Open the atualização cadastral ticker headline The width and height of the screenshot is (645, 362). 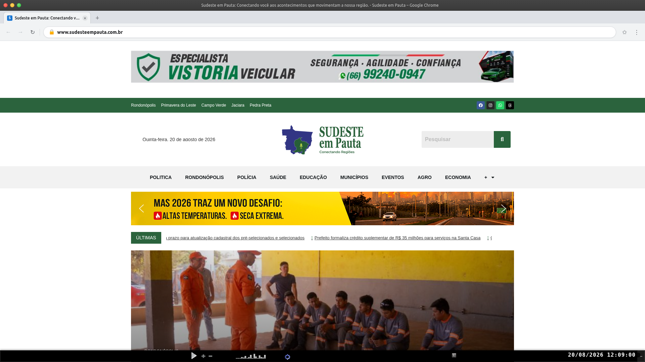(x=235, y=238)
